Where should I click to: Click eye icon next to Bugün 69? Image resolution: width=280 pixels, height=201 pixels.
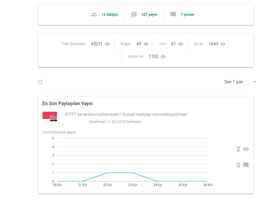146,44
